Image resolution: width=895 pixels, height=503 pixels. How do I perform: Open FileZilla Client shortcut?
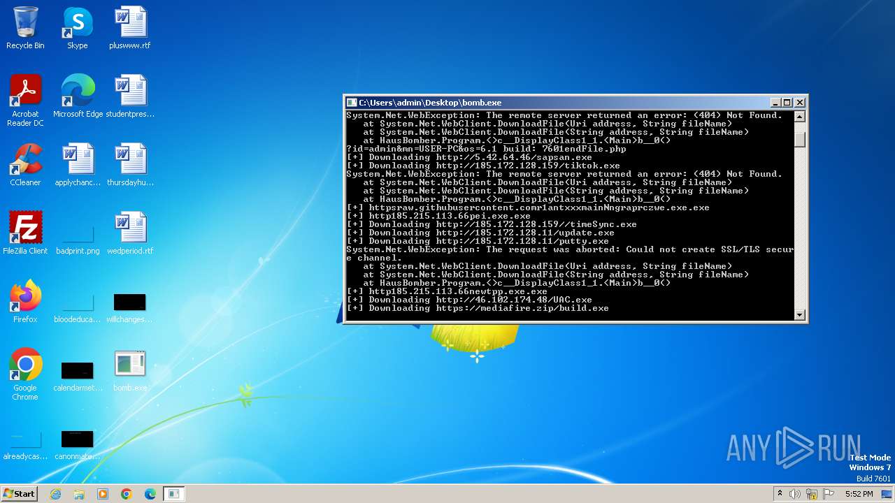click(x=25, y=234)
